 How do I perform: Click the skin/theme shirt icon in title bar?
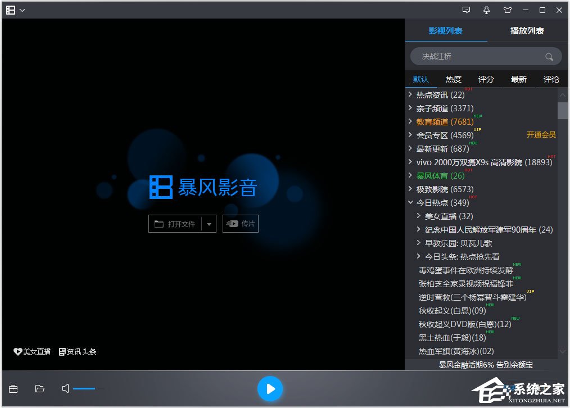click(506, 10)
